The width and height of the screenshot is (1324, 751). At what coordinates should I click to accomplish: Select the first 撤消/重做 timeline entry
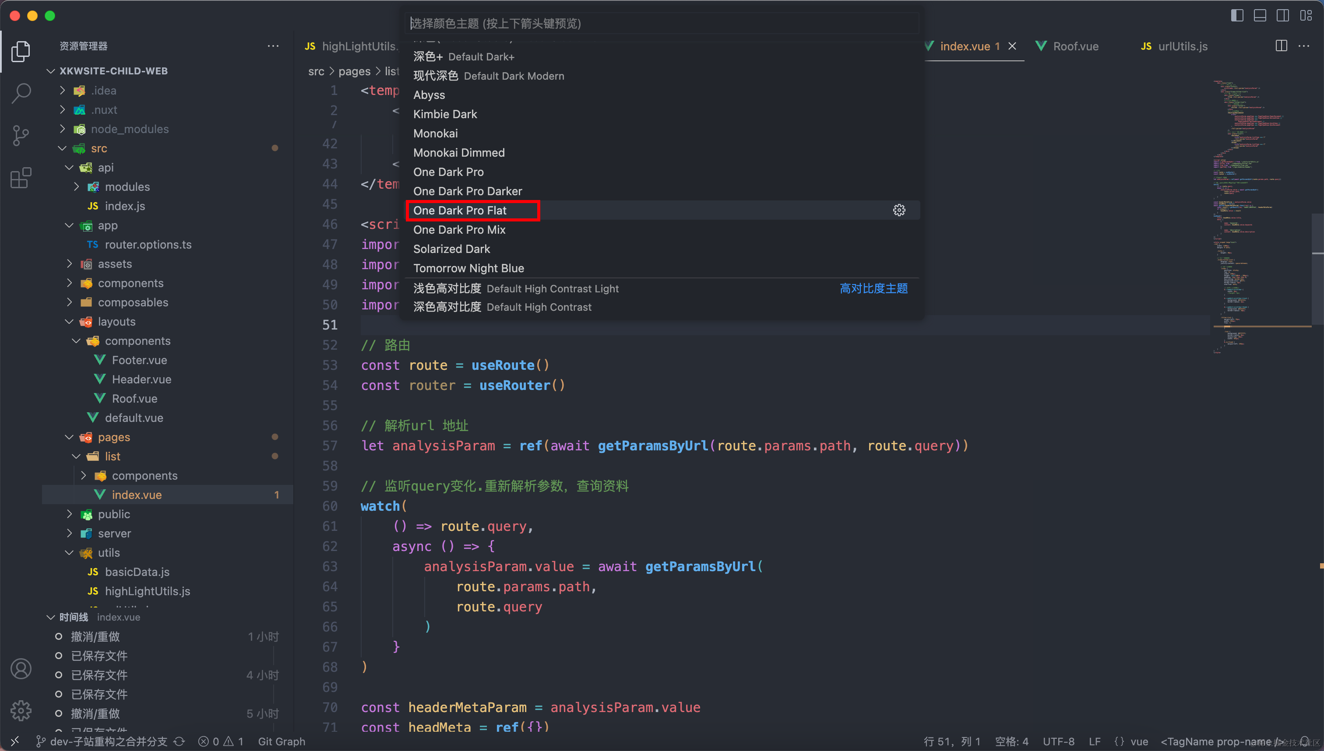click(x=168, y=636)
